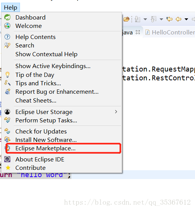Click the Welcome globe icon
The width and height of the screenshot is (195, 210).
pos(7,26)
